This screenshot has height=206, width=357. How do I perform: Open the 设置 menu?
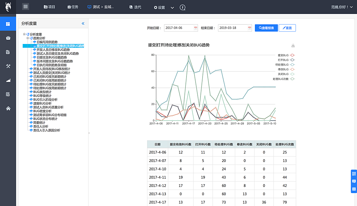point(159,8)
